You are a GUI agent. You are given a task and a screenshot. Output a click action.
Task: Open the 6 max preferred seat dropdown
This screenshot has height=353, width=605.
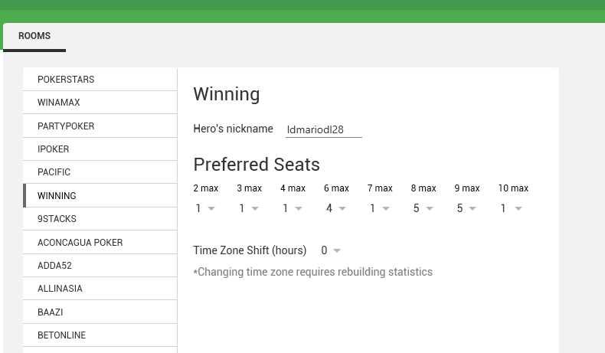tap(335, 208)
